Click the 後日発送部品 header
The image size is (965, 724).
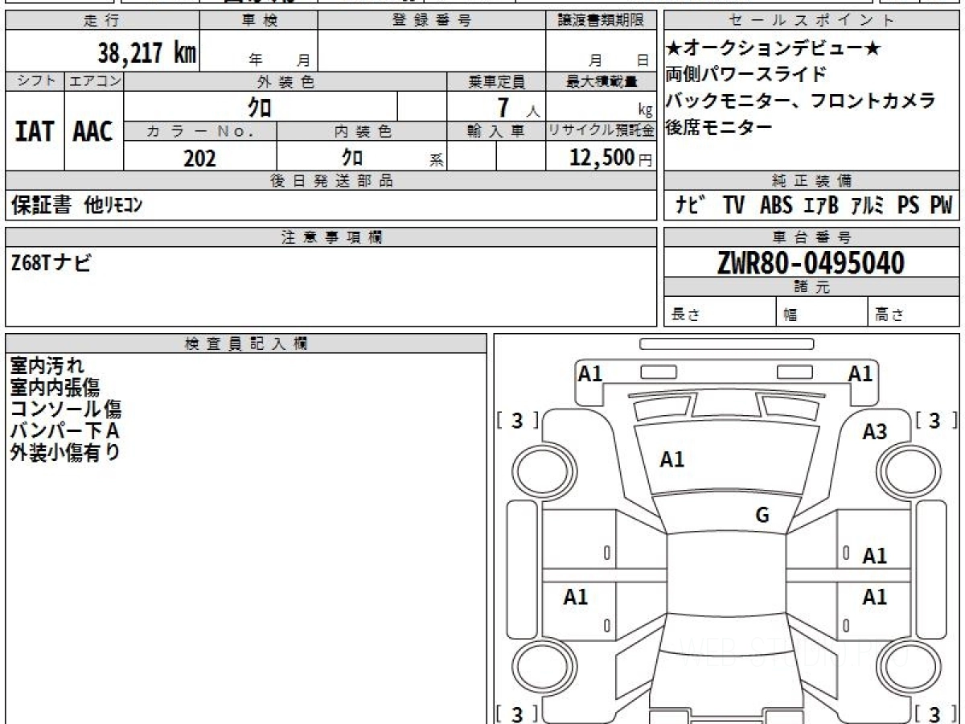(331, 181)
